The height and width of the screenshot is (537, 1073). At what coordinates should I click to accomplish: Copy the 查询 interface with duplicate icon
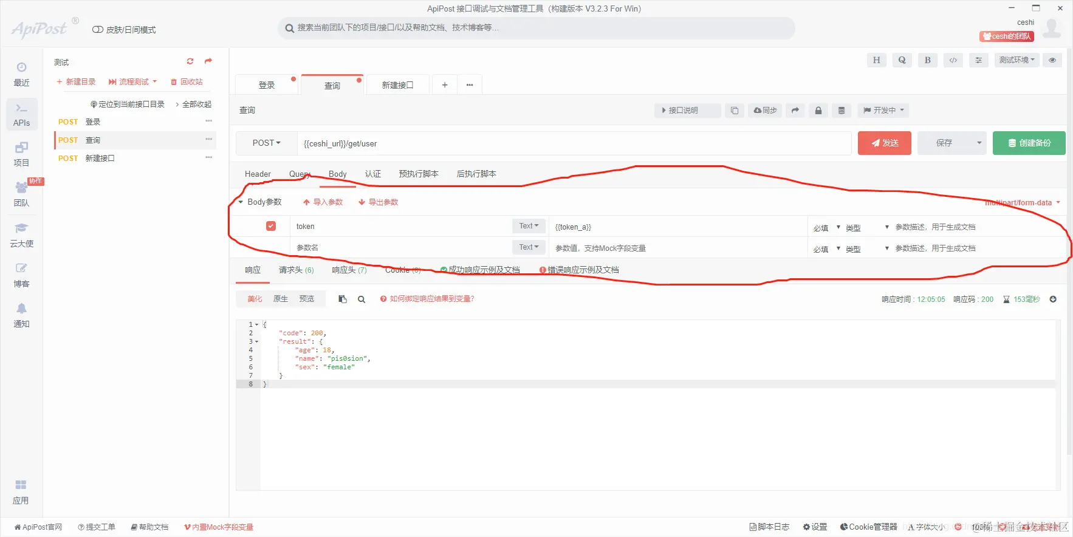point(735,111)
